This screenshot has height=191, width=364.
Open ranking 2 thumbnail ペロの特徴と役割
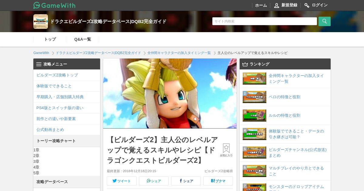tap(254, 97)
